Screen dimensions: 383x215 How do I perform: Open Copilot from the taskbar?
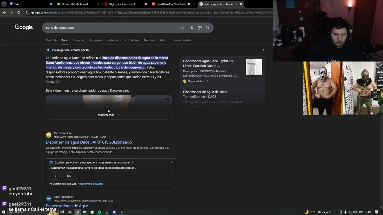[x=70, y=212]
